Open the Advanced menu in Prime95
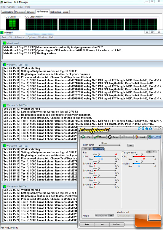The width and height of the screenshot is (163, 230). click(20, 37)
